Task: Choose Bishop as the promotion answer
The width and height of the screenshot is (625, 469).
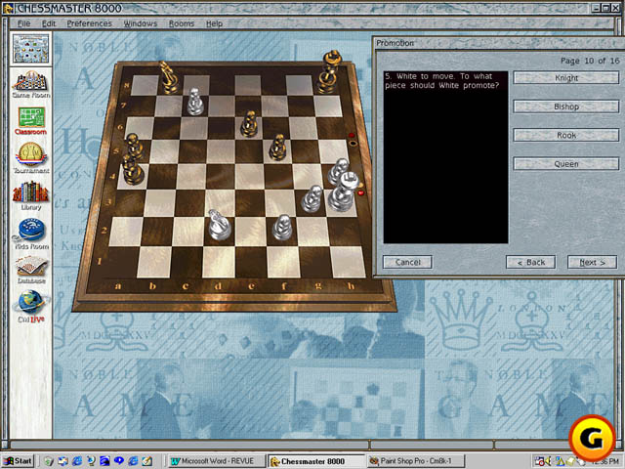Action: (x=566, y=107)
